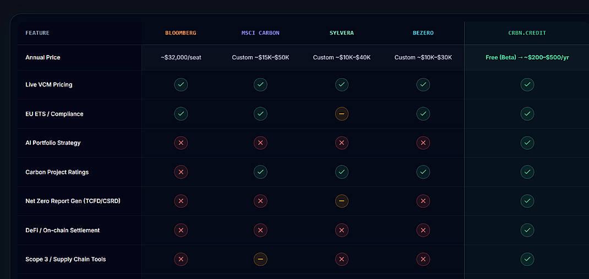The width and height of the screenshot is (589, 279).
Task: Select the MSCI CARBON column header
Action: click(260, 33)
